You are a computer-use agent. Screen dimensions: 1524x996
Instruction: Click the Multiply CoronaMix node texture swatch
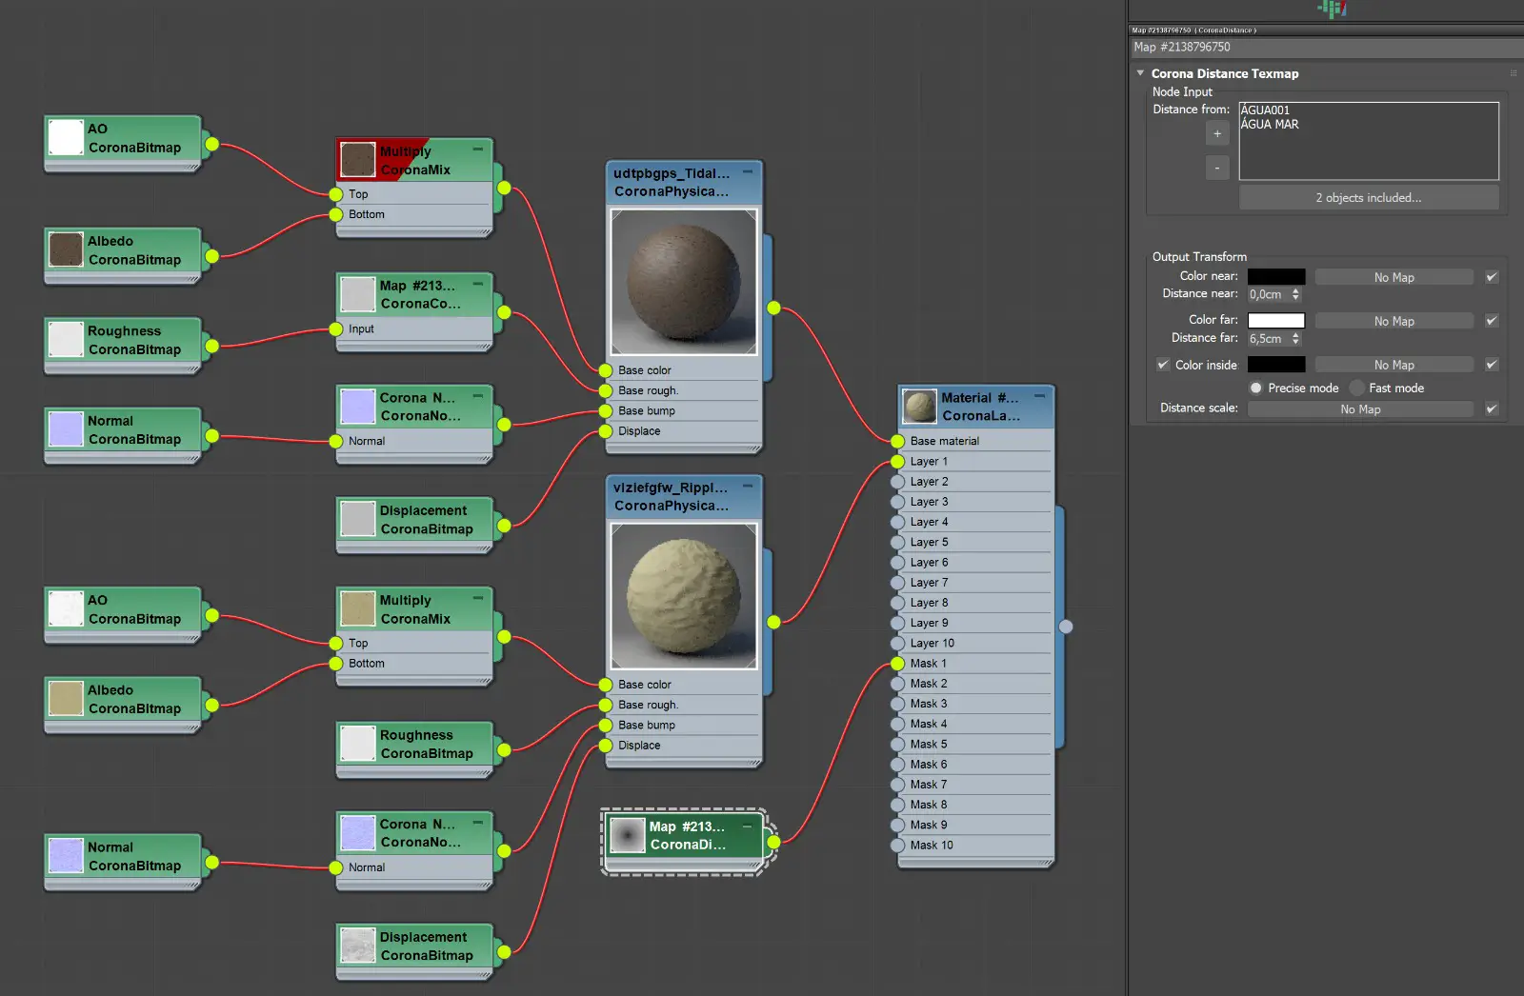[356, 160]
